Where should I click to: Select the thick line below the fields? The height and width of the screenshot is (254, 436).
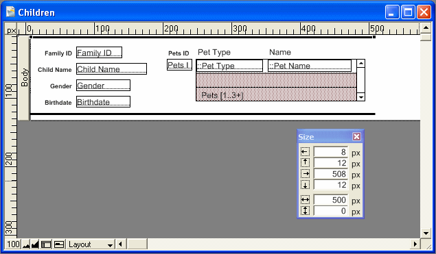tap(203, 114)
